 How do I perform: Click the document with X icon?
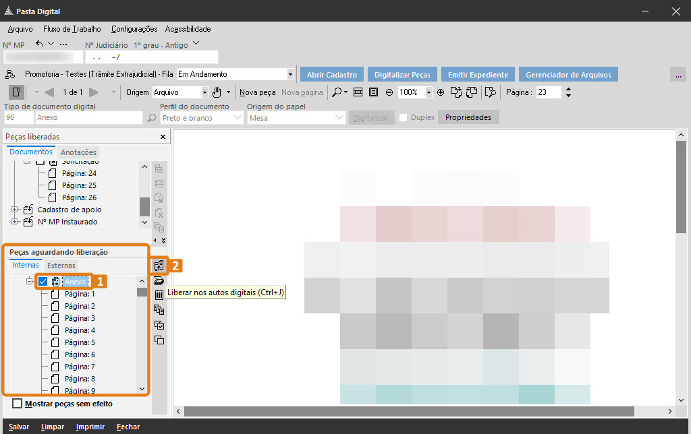point(159,212)
